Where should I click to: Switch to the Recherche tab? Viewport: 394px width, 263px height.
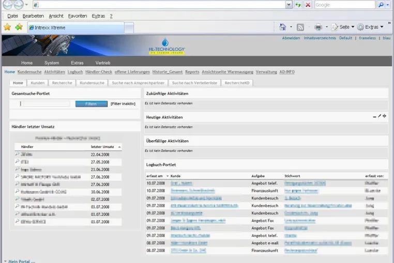(62, 83)
